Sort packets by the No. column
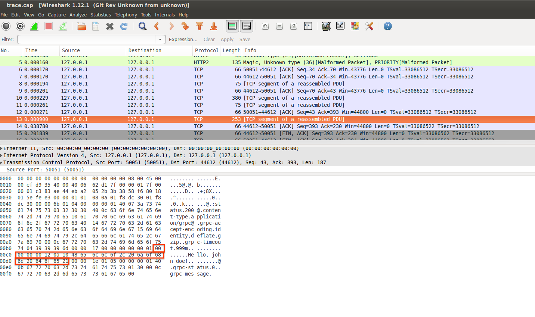 coord(11,50)
